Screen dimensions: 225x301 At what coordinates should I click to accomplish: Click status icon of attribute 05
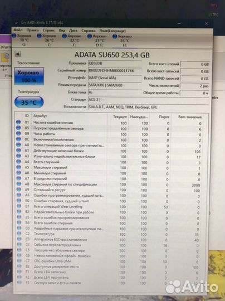tap(18, 128)
